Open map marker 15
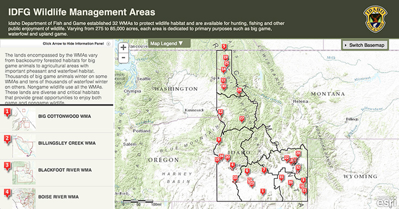 coord(217,160)
